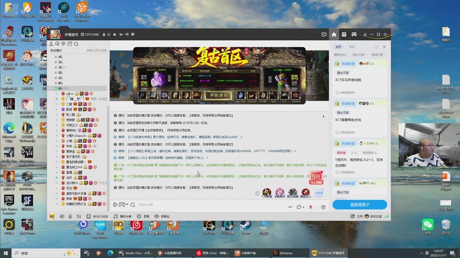This screenshot has width=460, height=258.
Task: Click the green signal strength bars icon
Action: [x=386, y=217]
